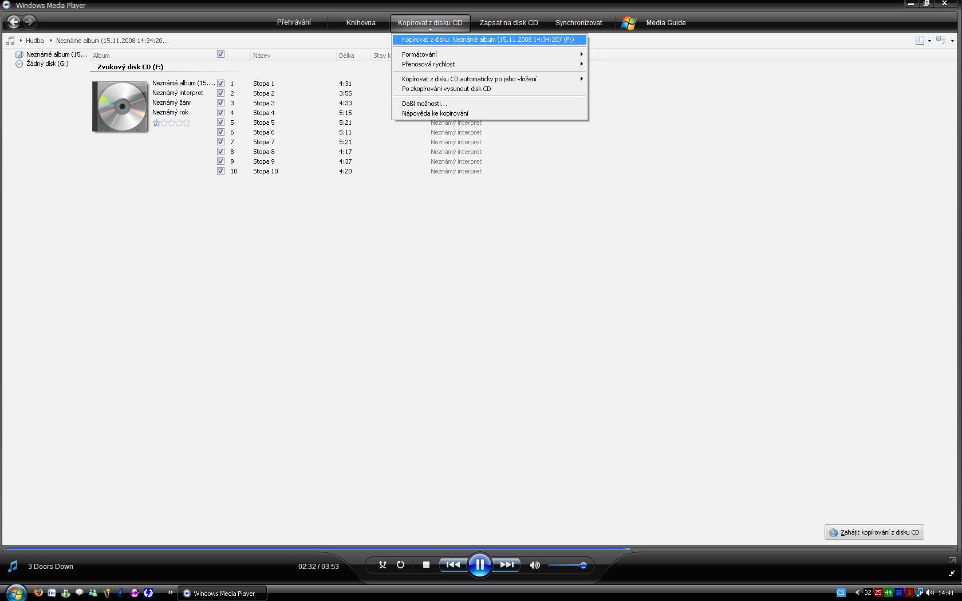This screenshot has width=962, height=601.
Task: Launch Firefox from the quick launch
Action: coord(38,593)
